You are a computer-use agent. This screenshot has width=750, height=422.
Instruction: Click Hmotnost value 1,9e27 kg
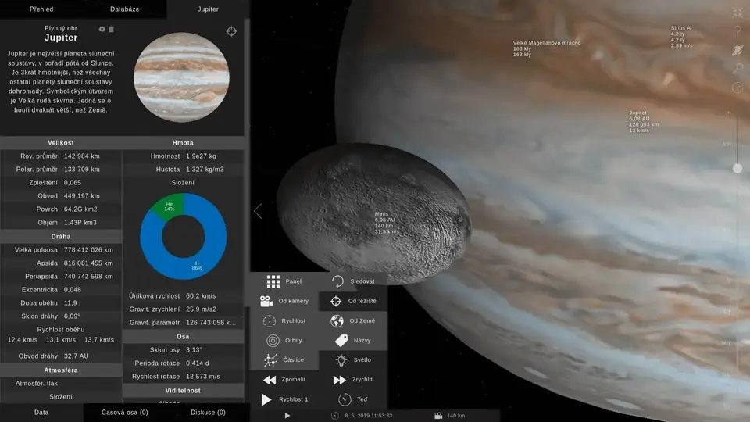click(201, 156)
